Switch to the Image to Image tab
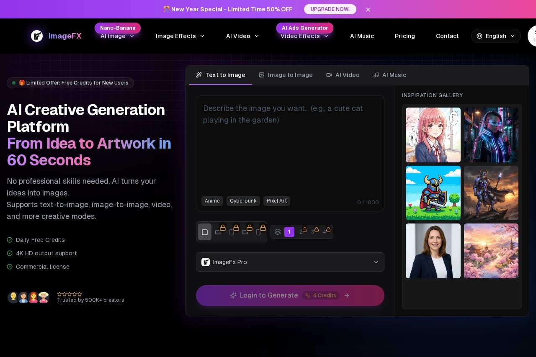 click(286, 75)
